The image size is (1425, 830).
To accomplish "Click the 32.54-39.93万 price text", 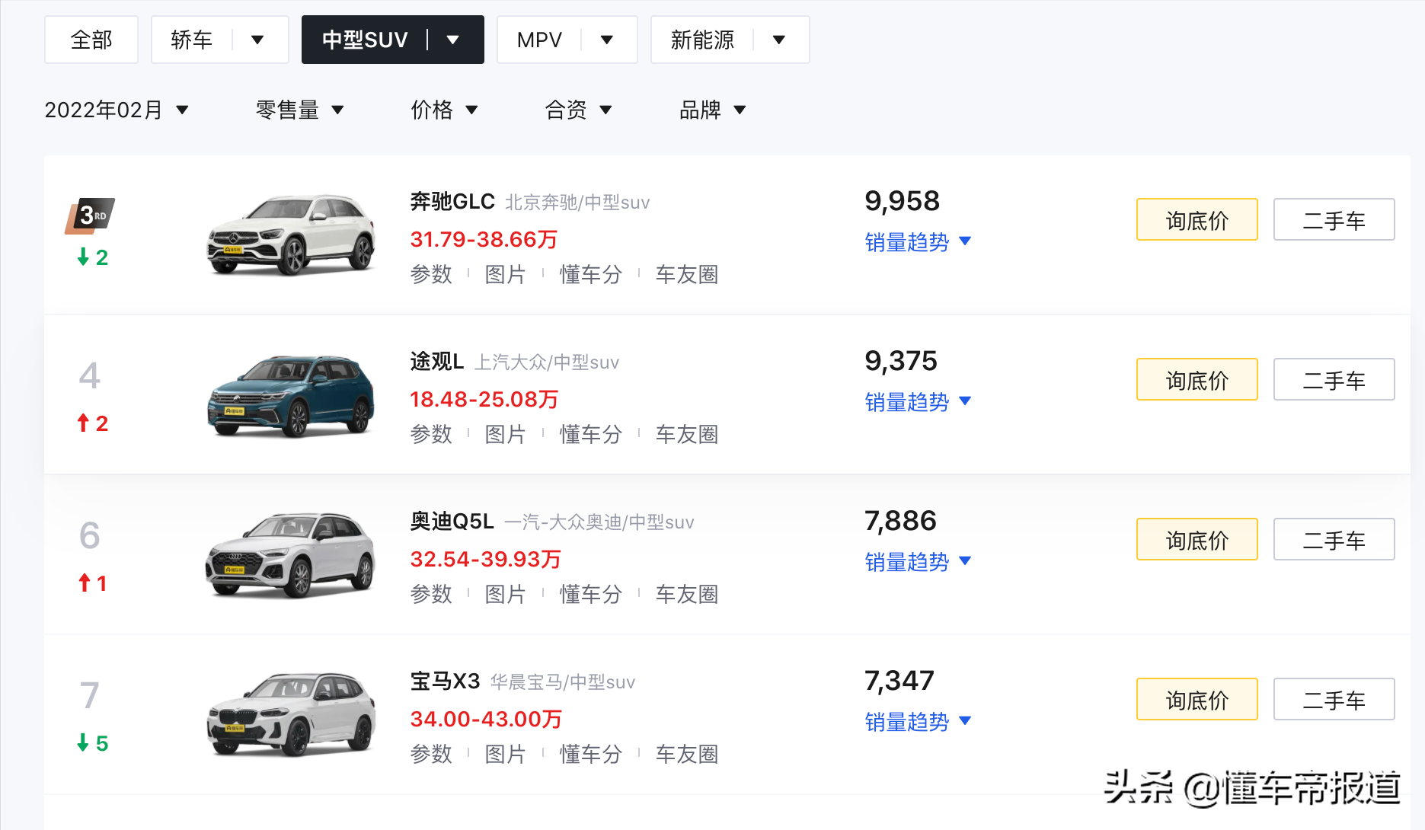I will (485, 560).
